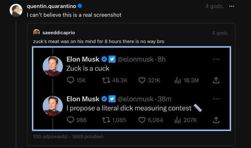
Task: Click share icon on the first tweet
Action: point(216,80)
